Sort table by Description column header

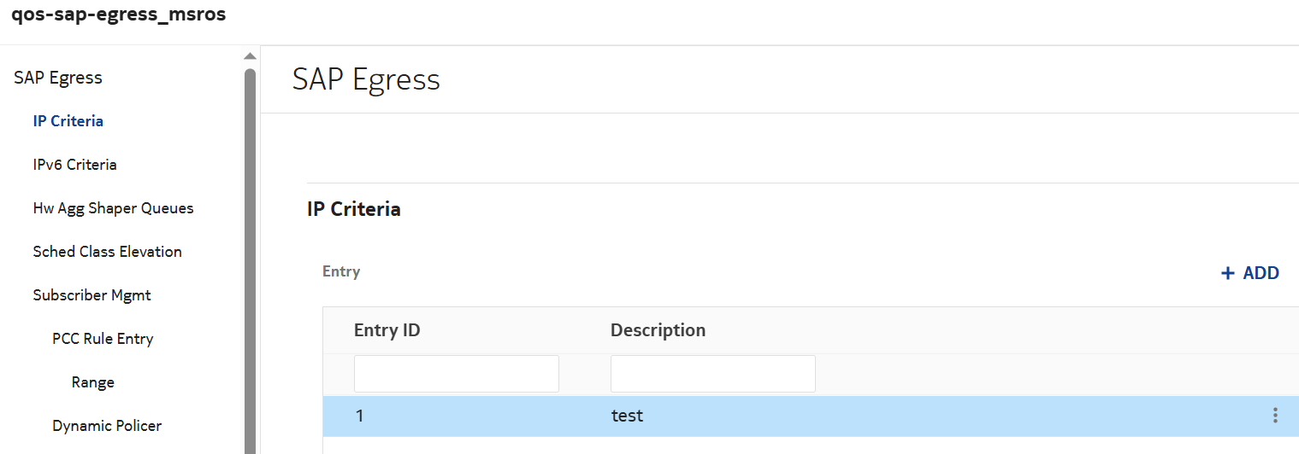pos(658,330)
